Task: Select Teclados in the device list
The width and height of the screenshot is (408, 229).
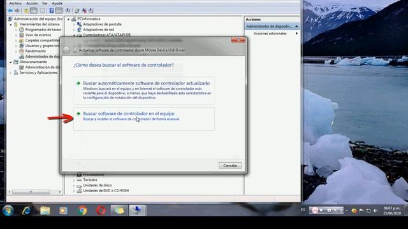Action: (x=90, y=179)
